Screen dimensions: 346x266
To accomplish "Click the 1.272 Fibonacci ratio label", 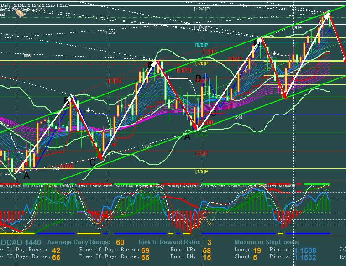I will [x=110, y=32].
